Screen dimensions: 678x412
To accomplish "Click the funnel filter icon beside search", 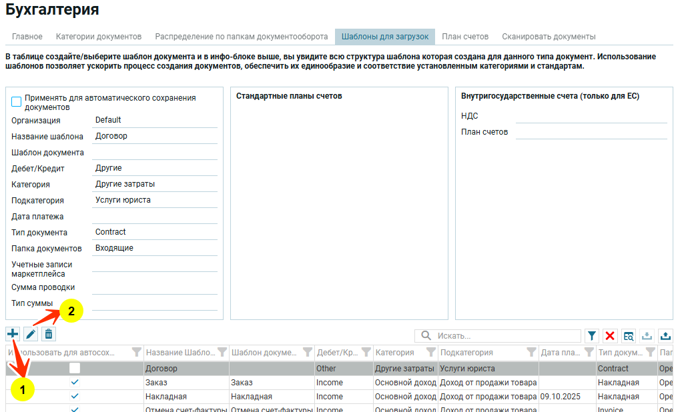I will click(592, 336).
